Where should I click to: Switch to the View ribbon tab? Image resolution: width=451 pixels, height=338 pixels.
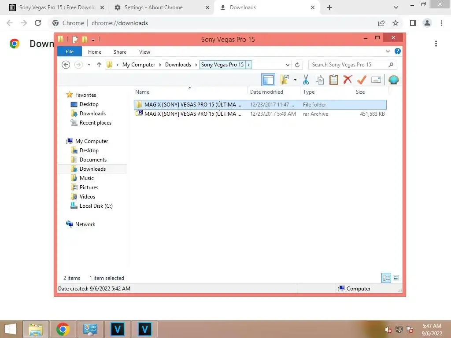(x=144, y=52)
